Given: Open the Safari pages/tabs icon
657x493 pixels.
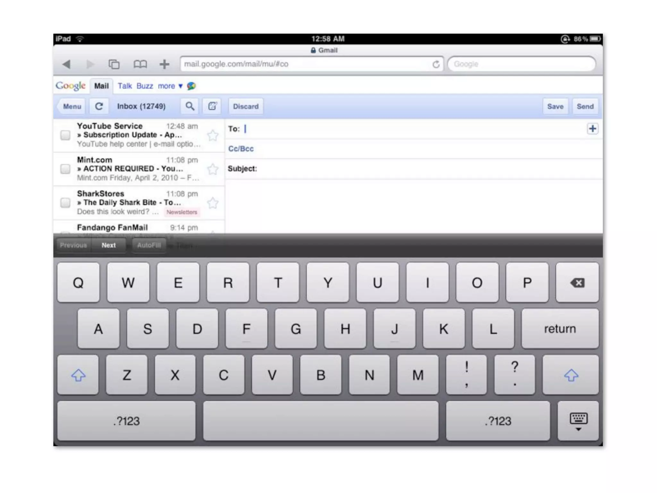Looking at the screenshot, I should [114, 64].
